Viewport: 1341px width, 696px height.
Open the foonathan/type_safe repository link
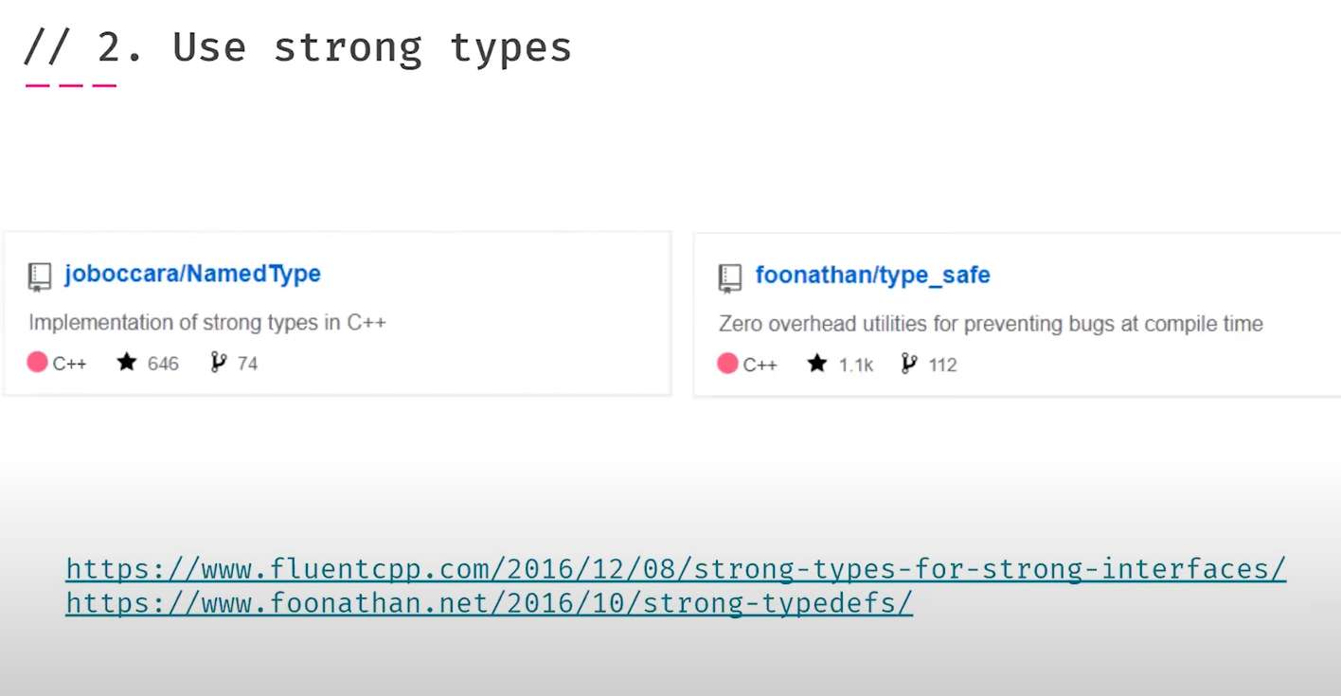pos(872,276)
